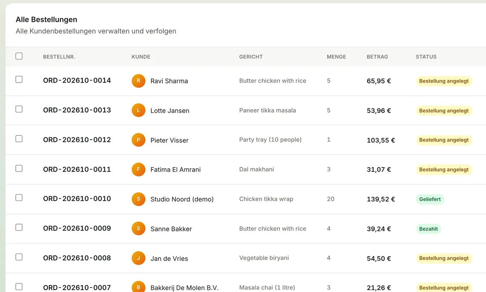Click the BESTELLNR. column header
The width and height of the screenshot is (486, 292).
[59, 57]
